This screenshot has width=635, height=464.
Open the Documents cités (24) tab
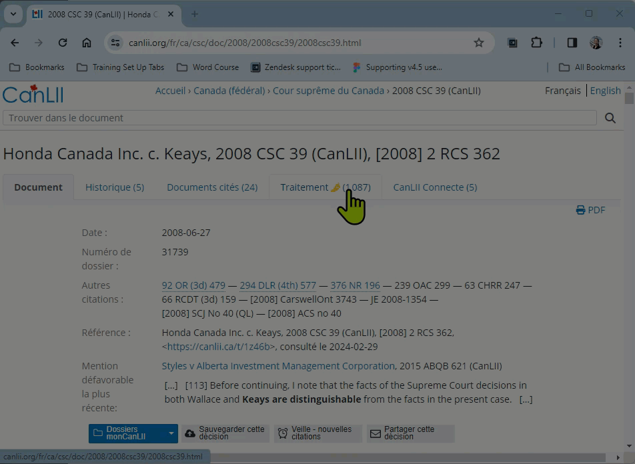212,187
